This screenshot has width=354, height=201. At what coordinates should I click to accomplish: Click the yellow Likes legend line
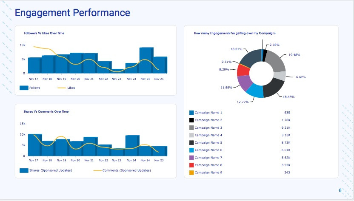62,88
